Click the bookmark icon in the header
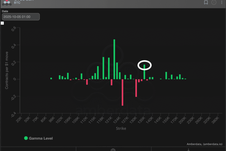 pos(206,3)
